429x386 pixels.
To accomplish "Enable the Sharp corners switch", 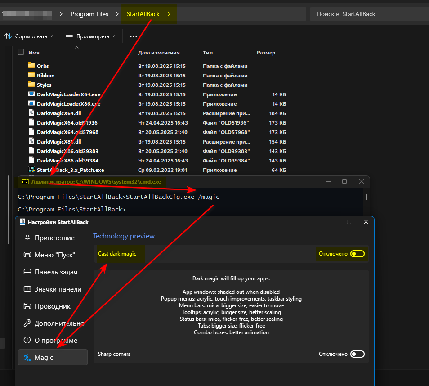I will [x=357, y=354].
